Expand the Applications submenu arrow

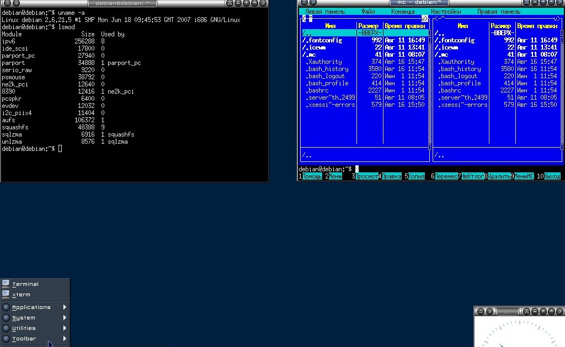tap(65, 307)
